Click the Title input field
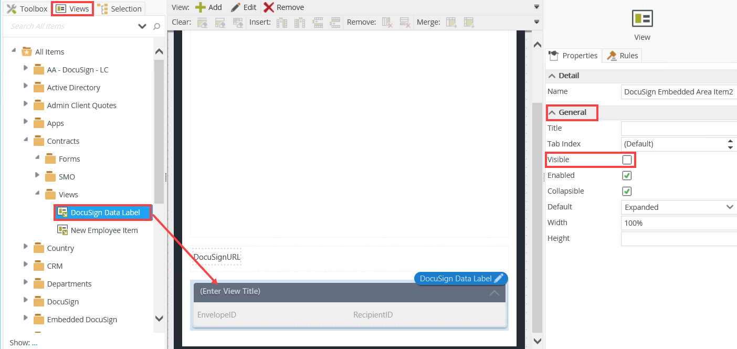Image resolution: width=737 pixels, height=349 pixels. pos(679,128)
